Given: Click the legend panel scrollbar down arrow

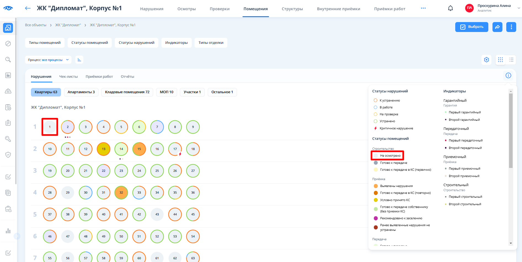Looking at the screenshot, I should [x=511, y=243].
